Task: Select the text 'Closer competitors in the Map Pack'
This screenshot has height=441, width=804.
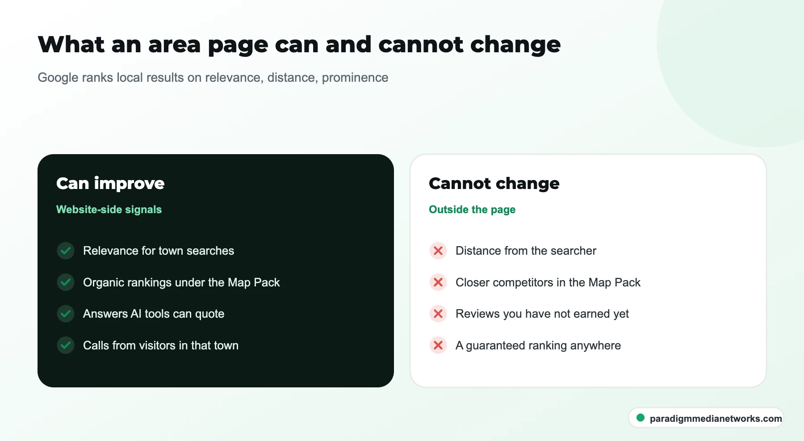Action: [x=548, y=282]
